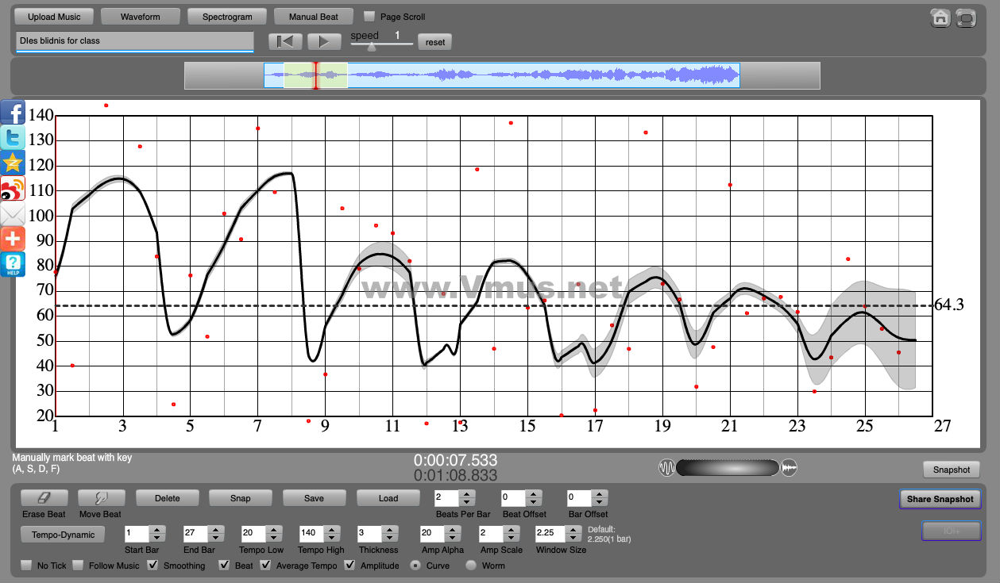Check the No Tick option
Image resolution: width=1000 pixels, height=583 pixels.
(26, 566)
